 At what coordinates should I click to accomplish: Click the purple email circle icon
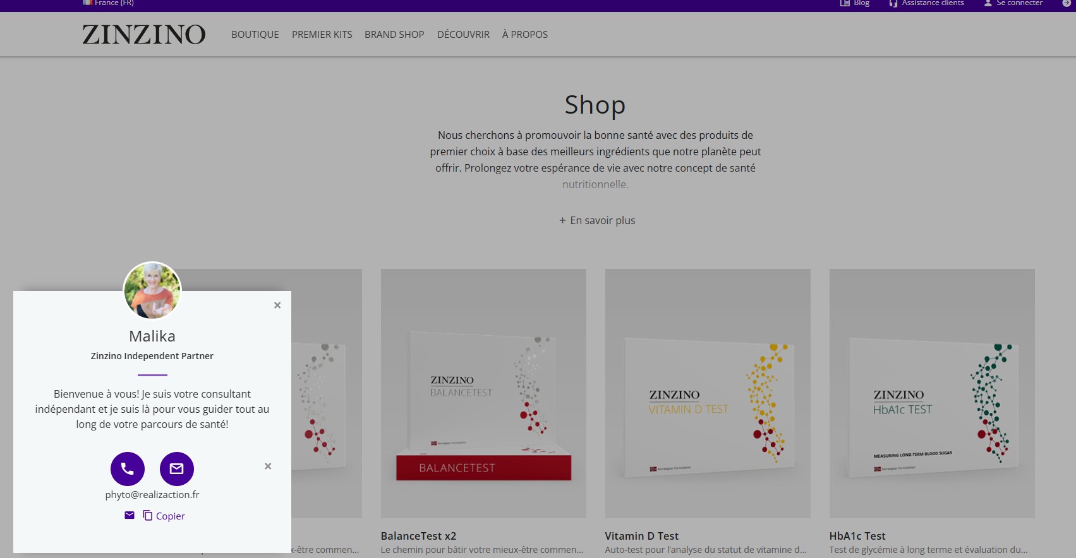pyautogui.click(x=177, y=469)
